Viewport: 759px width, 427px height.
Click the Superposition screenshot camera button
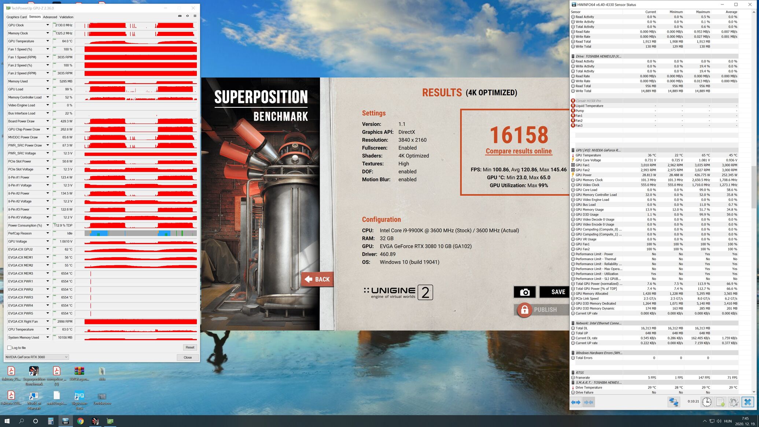(524, 292)
